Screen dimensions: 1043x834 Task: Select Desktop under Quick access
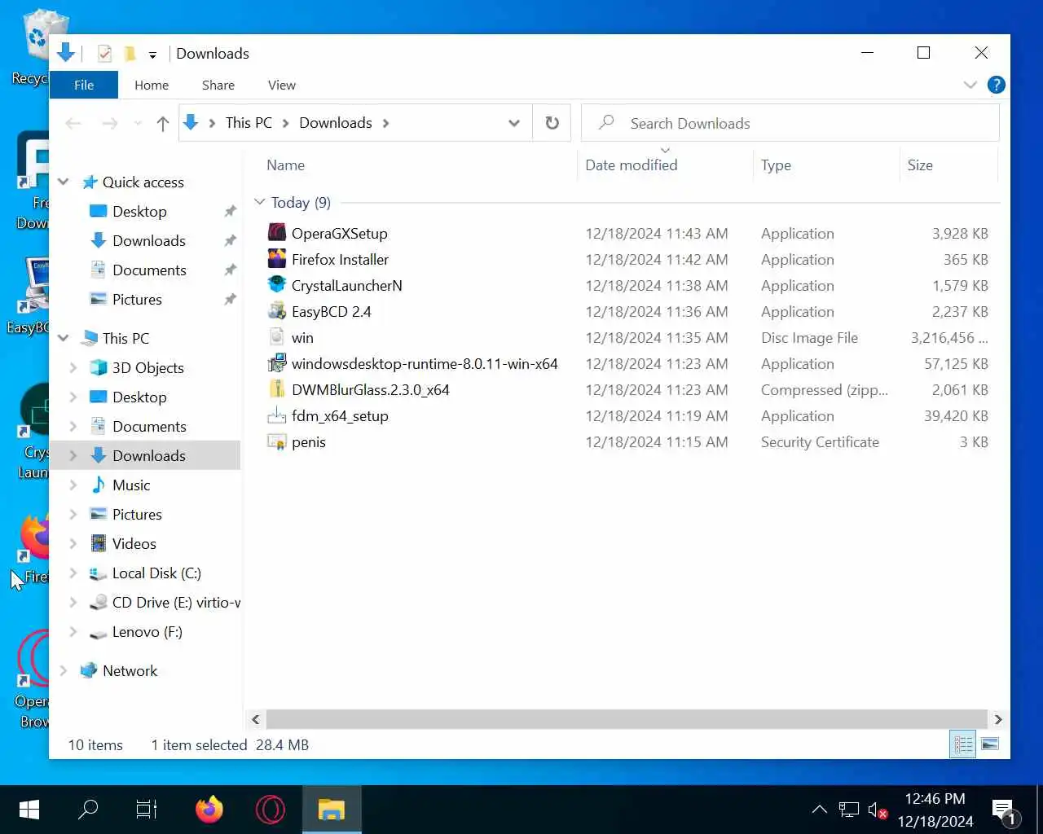click(x=139, y=212)
